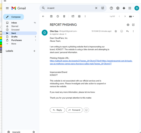Clear the search with the X icon
Image resolution: width=141 pixels, height=133 pixels.
(96, 8)
